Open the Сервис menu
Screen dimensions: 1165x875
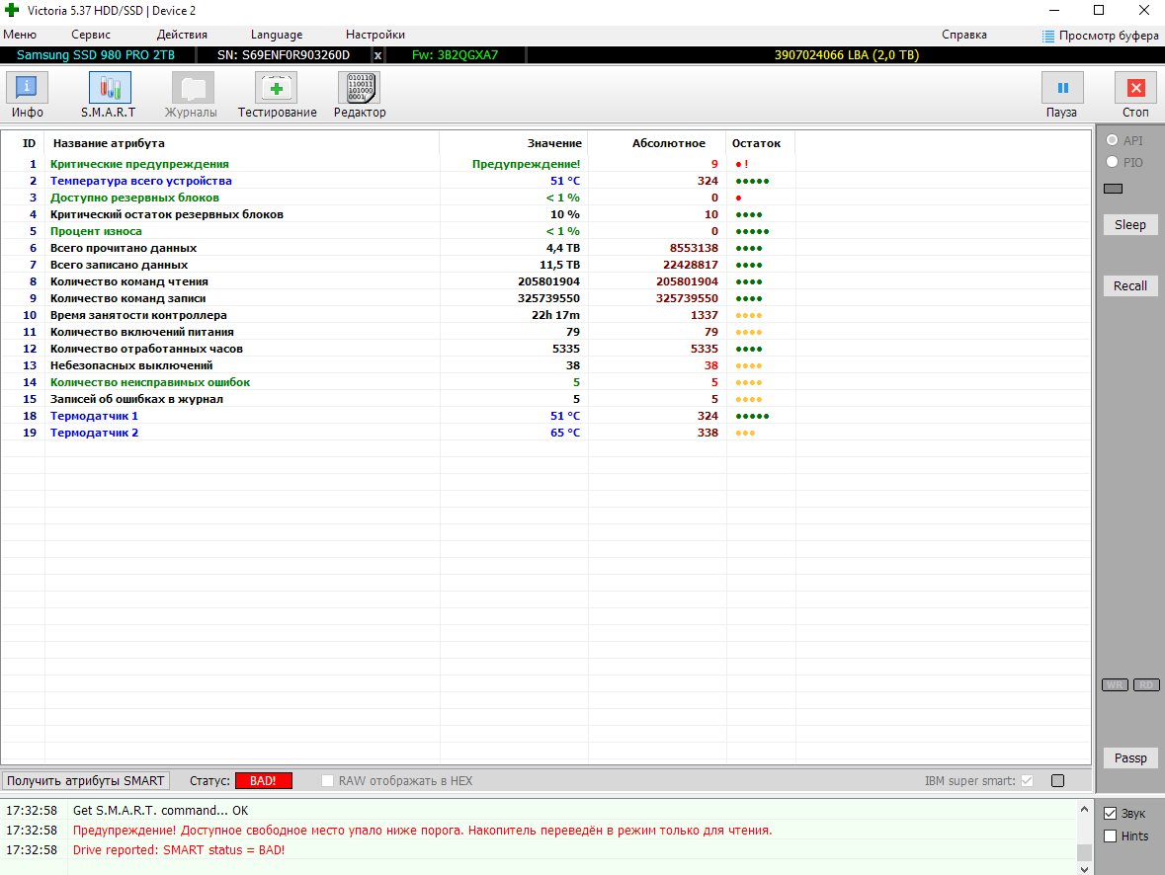[x=91, y=35]
